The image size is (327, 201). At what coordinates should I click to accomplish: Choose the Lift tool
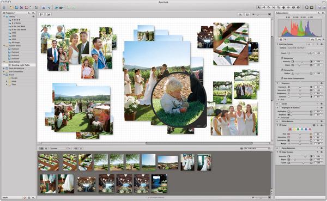[x=293, y=8]
